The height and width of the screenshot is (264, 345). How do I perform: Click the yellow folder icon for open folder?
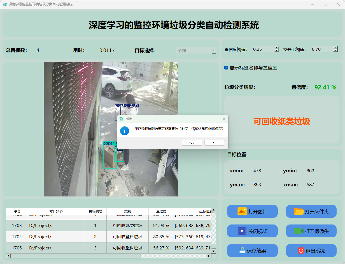(x=299, y=211)
